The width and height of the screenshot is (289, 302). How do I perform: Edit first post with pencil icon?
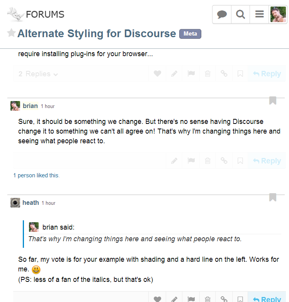(x=174, y=74)
